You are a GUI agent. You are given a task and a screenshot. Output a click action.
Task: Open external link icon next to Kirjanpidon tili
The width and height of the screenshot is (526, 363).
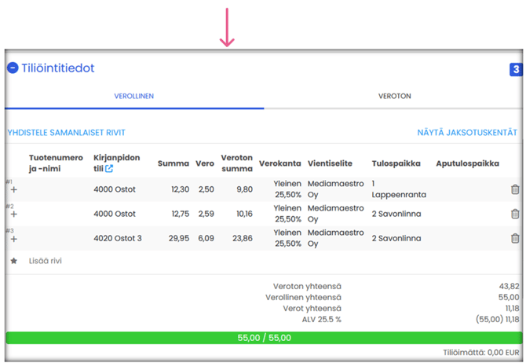coord(109,169)
